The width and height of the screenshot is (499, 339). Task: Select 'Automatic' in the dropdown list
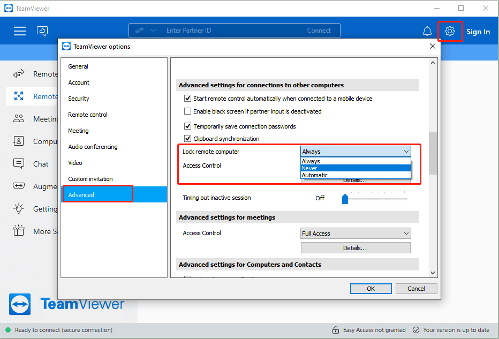pos(356,175)
